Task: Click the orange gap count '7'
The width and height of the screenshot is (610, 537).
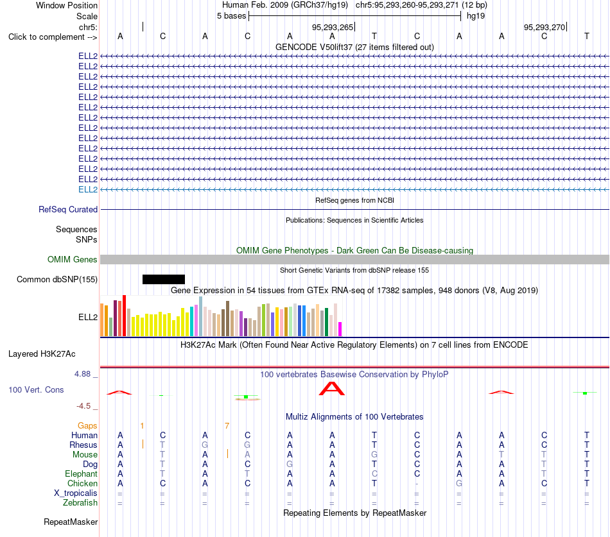Action: 227,426
